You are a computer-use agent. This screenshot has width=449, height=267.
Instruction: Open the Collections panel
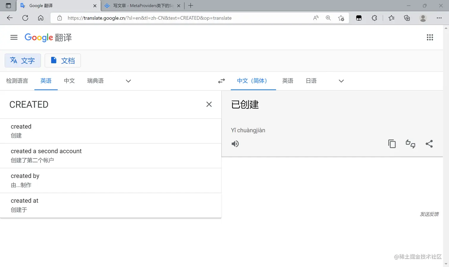pyautogui.click(x=407, y=18)
